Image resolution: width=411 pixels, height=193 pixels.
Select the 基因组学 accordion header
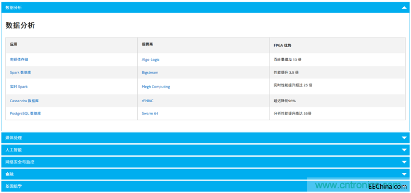(205, 186)
